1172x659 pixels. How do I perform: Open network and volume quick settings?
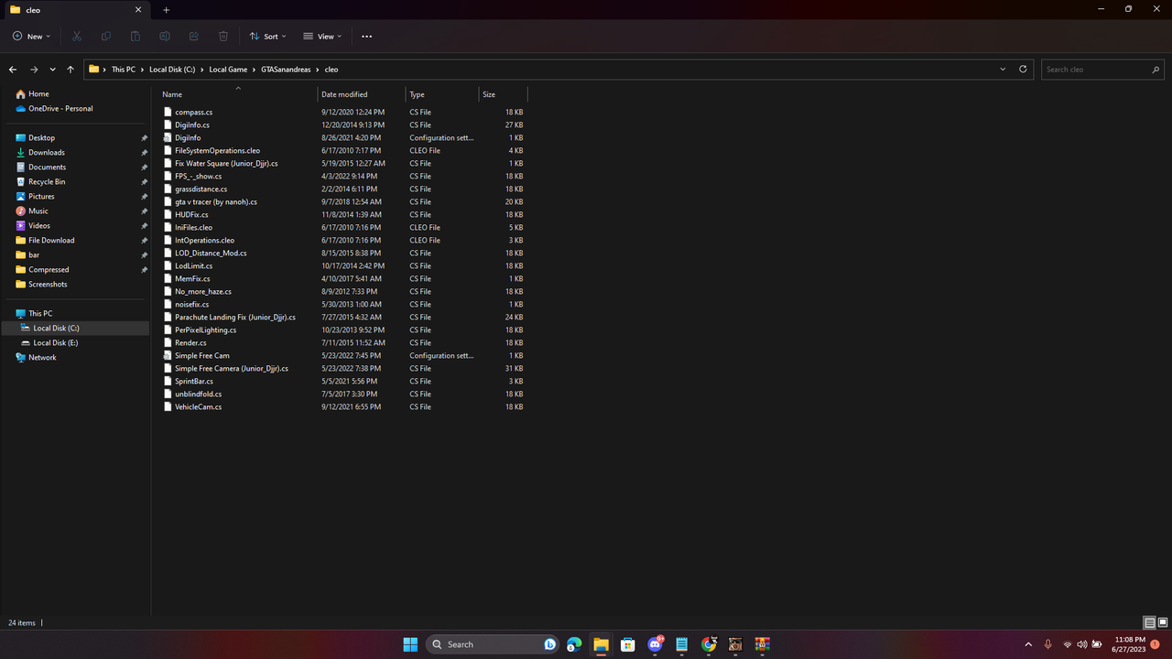(1081, 644)
